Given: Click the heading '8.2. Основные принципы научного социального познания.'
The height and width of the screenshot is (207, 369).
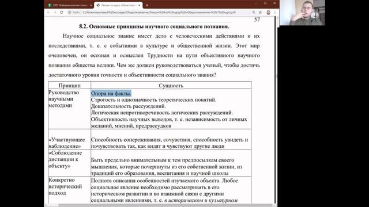Looking at the screenshot, I should (x=154, y=26).
